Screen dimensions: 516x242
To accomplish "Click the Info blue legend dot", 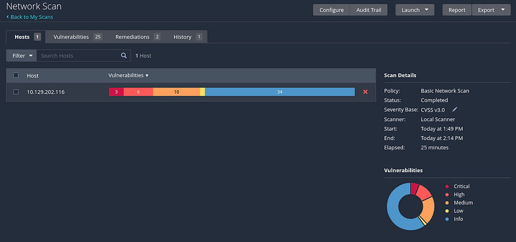I will click(447, 219).
